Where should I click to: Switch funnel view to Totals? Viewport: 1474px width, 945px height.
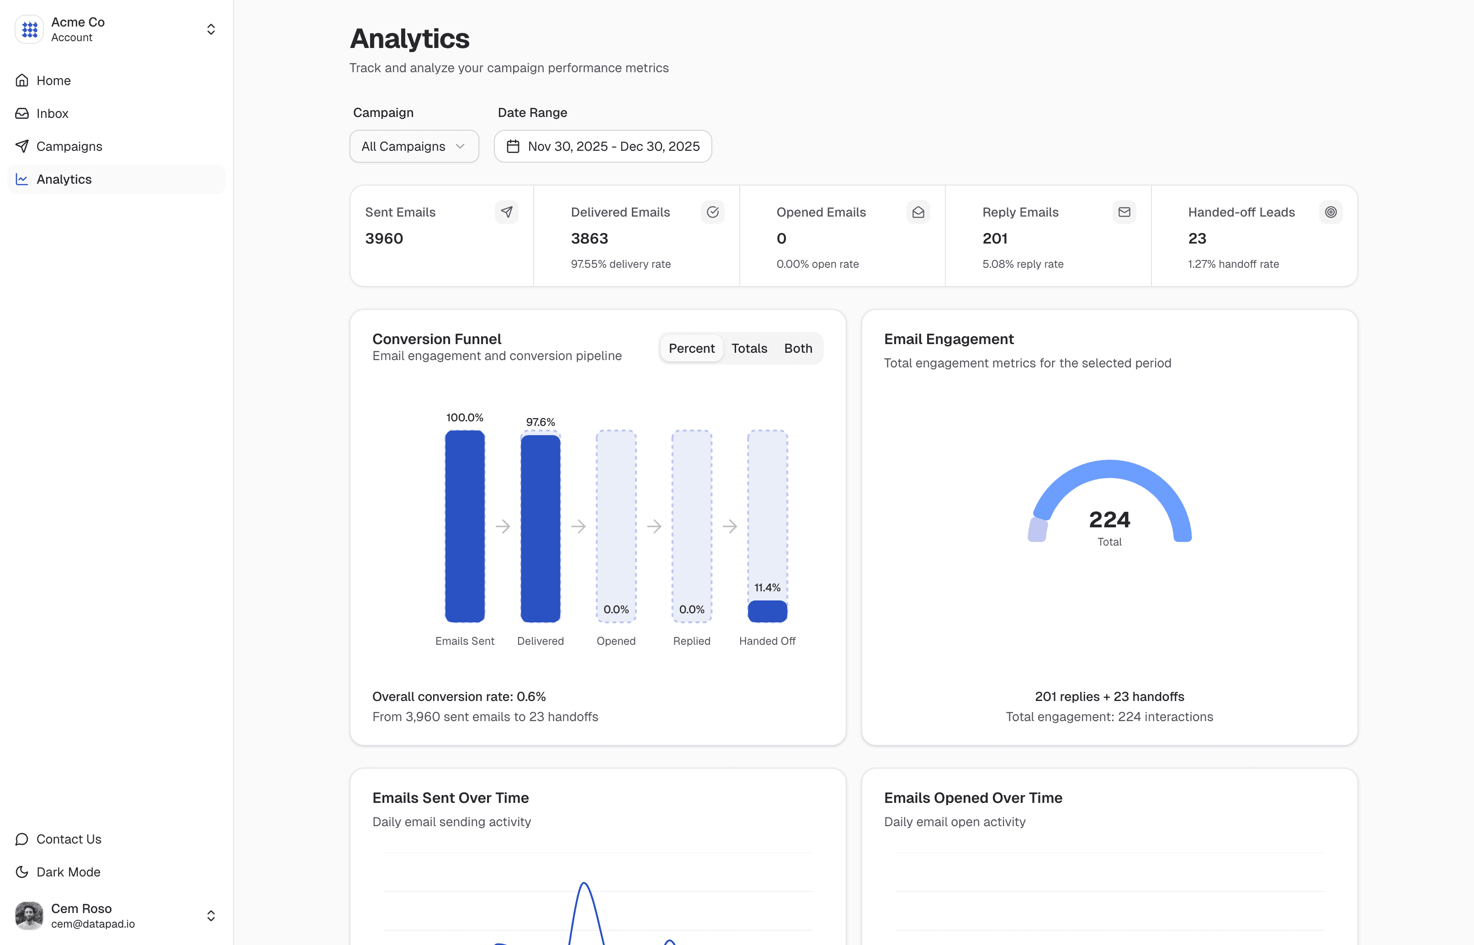click(x=749, y=349)
